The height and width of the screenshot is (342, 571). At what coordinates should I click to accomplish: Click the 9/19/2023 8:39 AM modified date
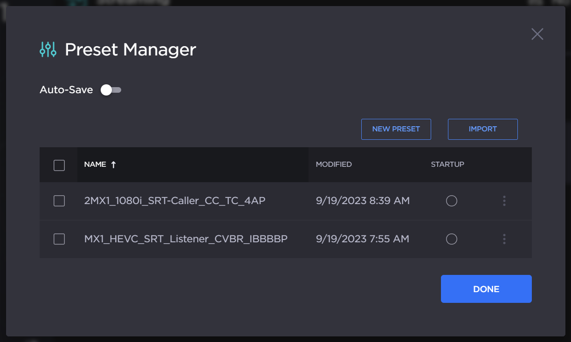coord(363,201)
